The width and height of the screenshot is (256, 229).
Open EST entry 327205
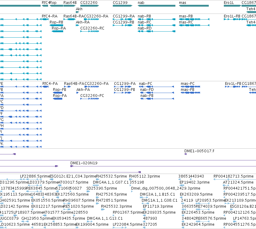150,224
